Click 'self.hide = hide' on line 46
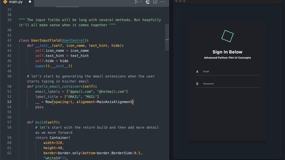This screenshot has width=285, height=160. coord(52,61)
